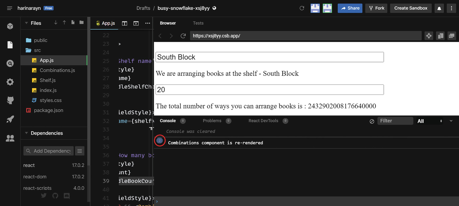
Task: Click the console Filter input field
Action: (395, 121)
